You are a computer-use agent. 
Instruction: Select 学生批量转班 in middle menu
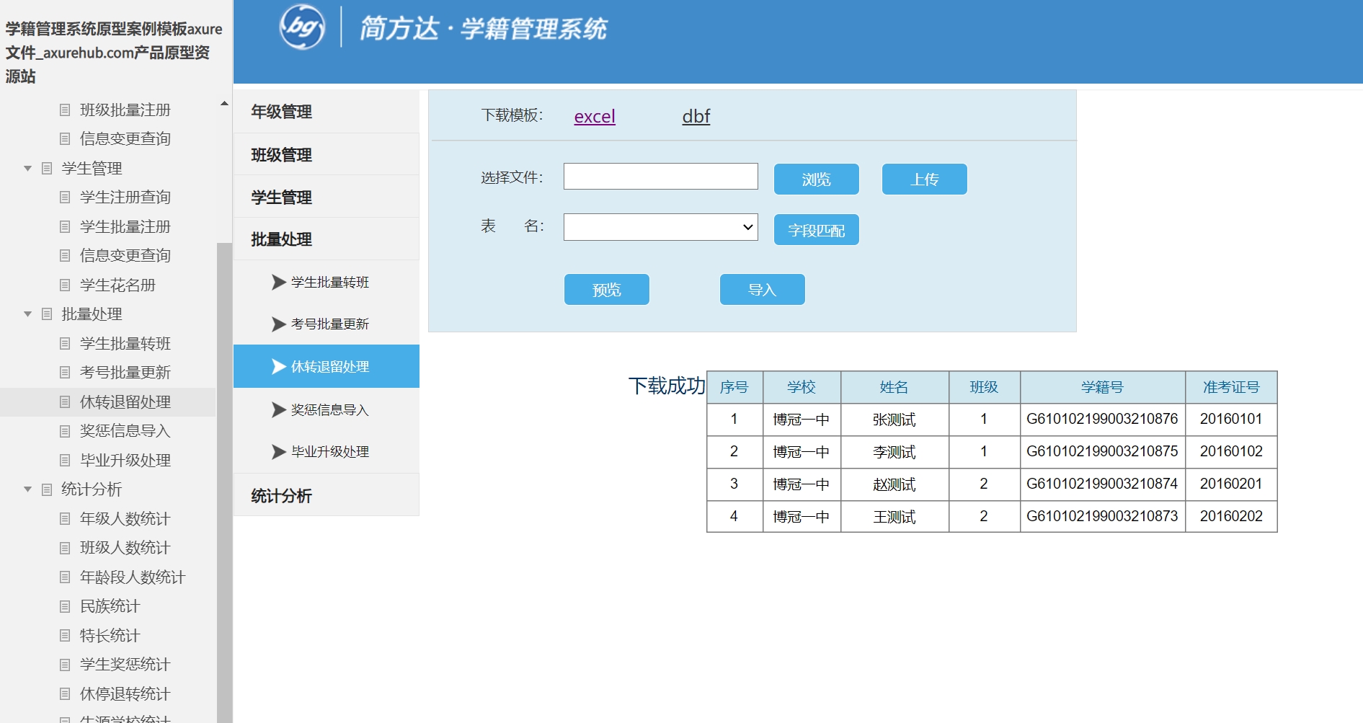pyautogui.click(x=326, y=282)
